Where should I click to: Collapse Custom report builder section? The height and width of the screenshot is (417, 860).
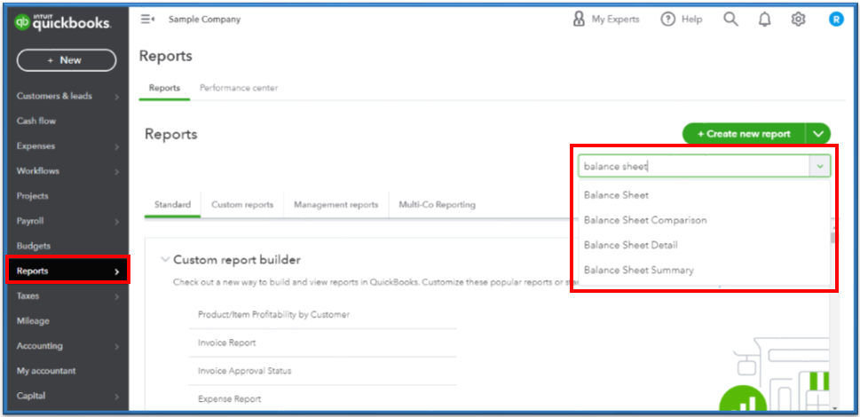pyautogui.click(x=165, y=260)
